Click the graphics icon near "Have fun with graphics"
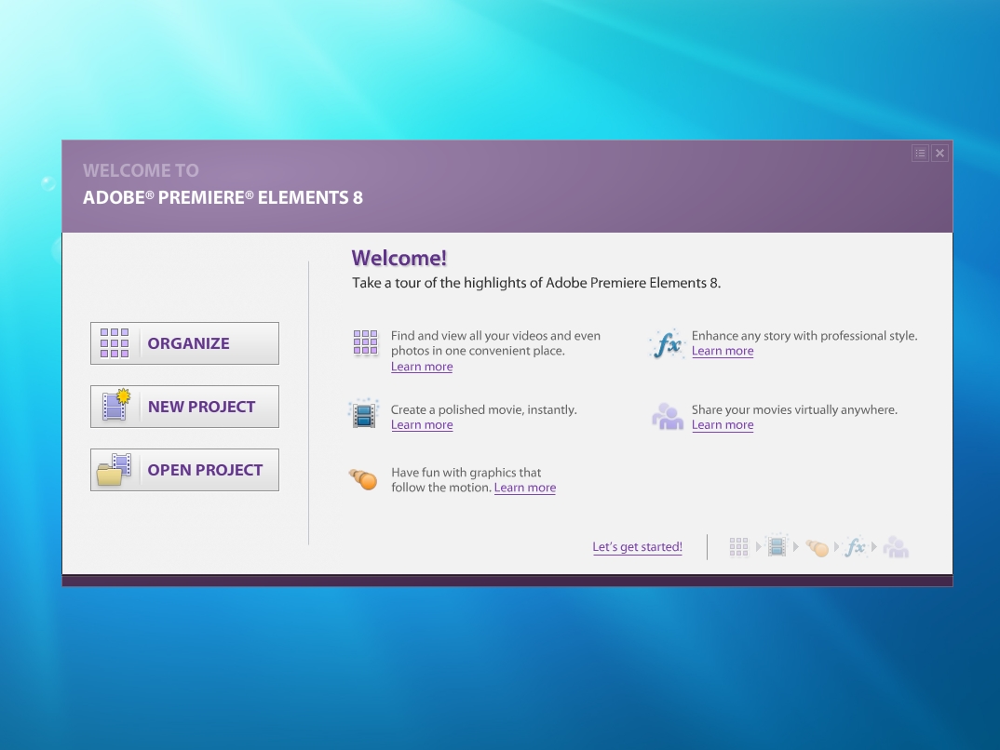The width and height of the screenshot is (1000, 750). (x=362, y=479)
